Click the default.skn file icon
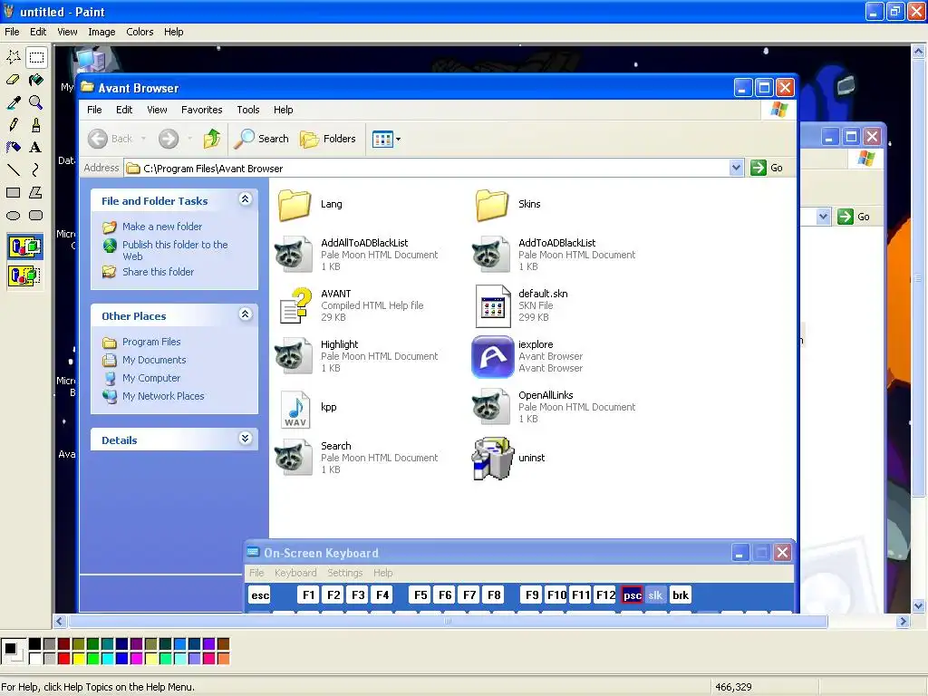The image size is (928, 696). point(493,306)
